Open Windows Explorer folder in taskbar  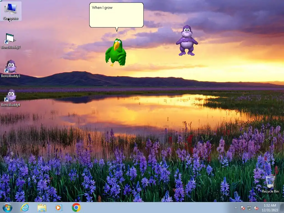point(42,207)
